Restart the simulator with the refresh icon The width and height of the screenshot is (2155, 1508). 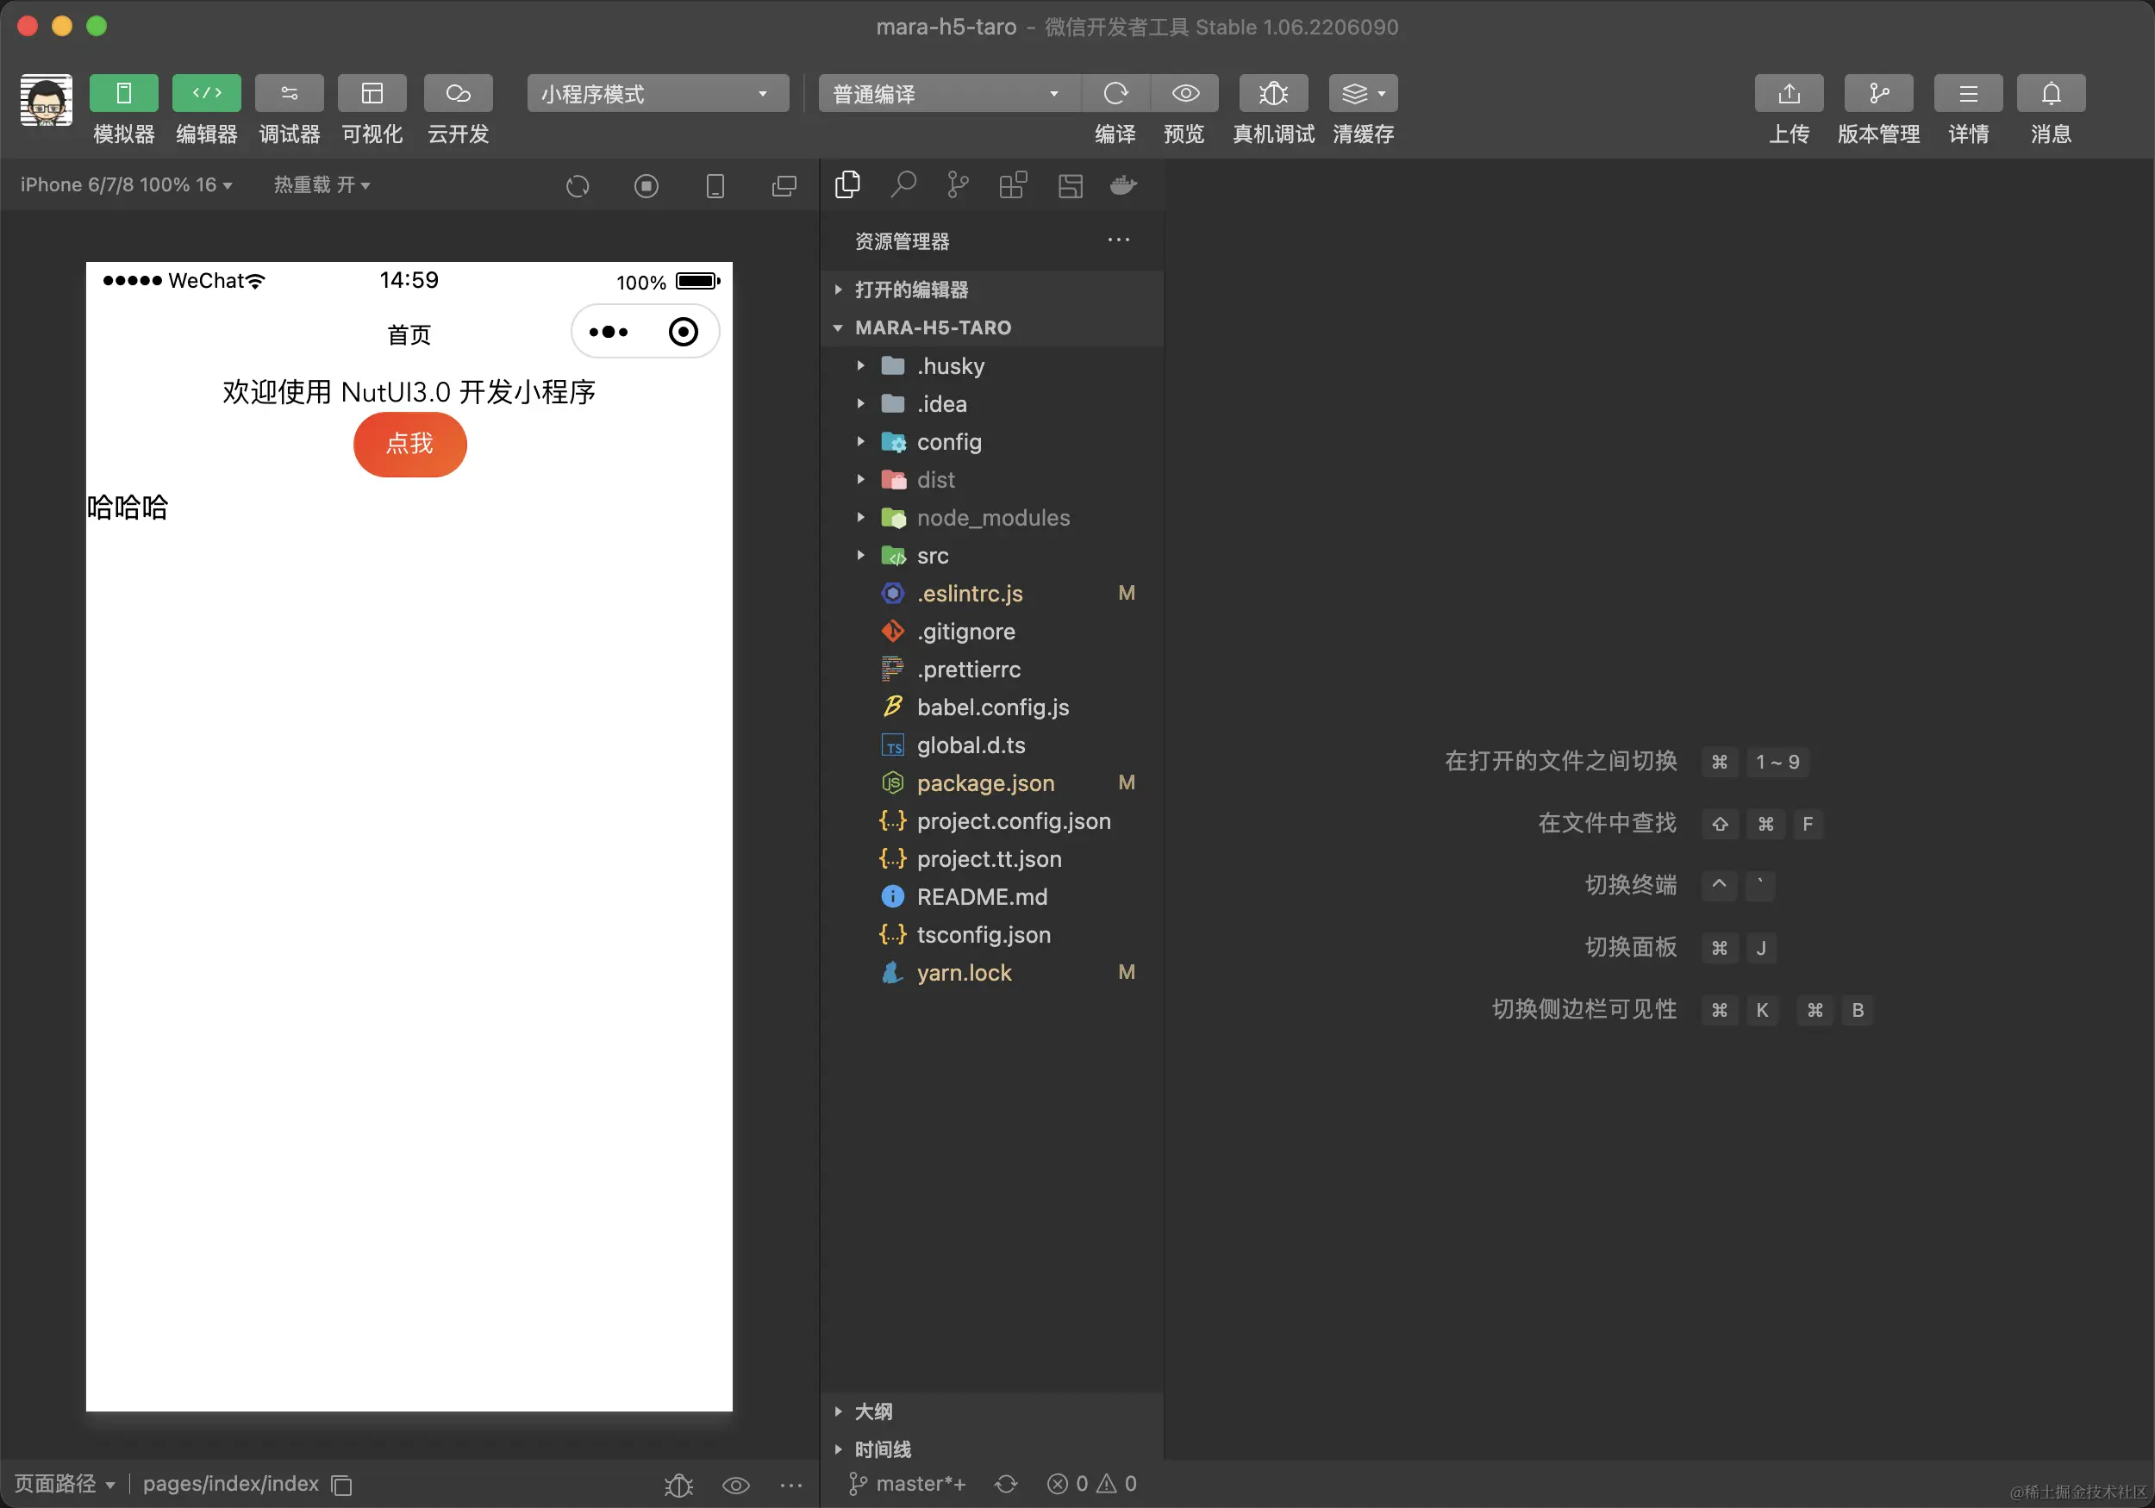(578, 186)
